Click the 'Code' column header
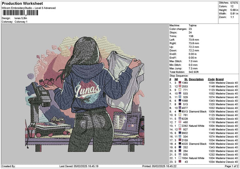This screenshot has width=240, height=169. 211,79
